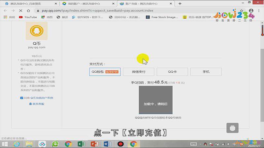Open the 联系客服 contact support link
This screenshot has width=264, height=148.
coord(38,104)
